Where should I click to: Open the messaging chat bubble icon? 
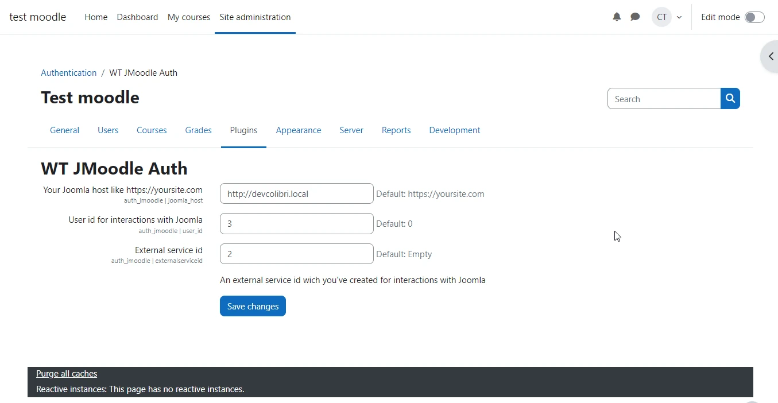tap(635, 17)
